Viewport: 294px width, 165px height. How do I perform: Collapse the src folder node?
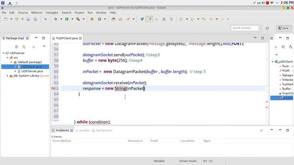click(x=7, y=58)
